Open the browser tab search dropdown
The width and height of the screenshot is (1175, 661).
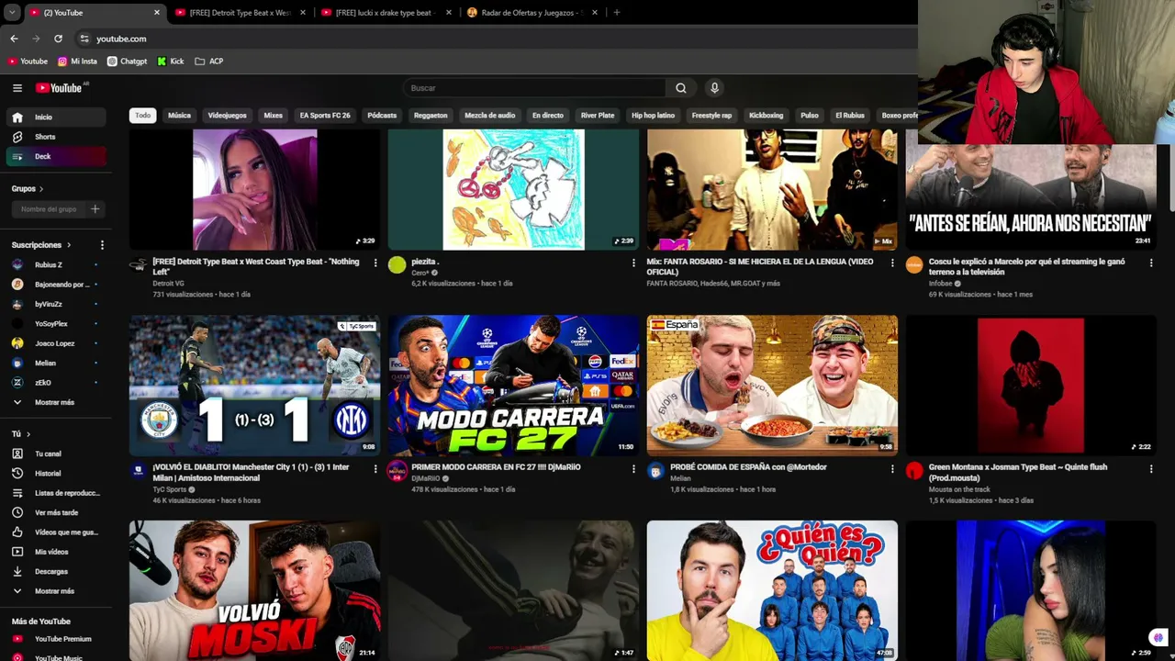pyautogui.click(x=12, y=13)
